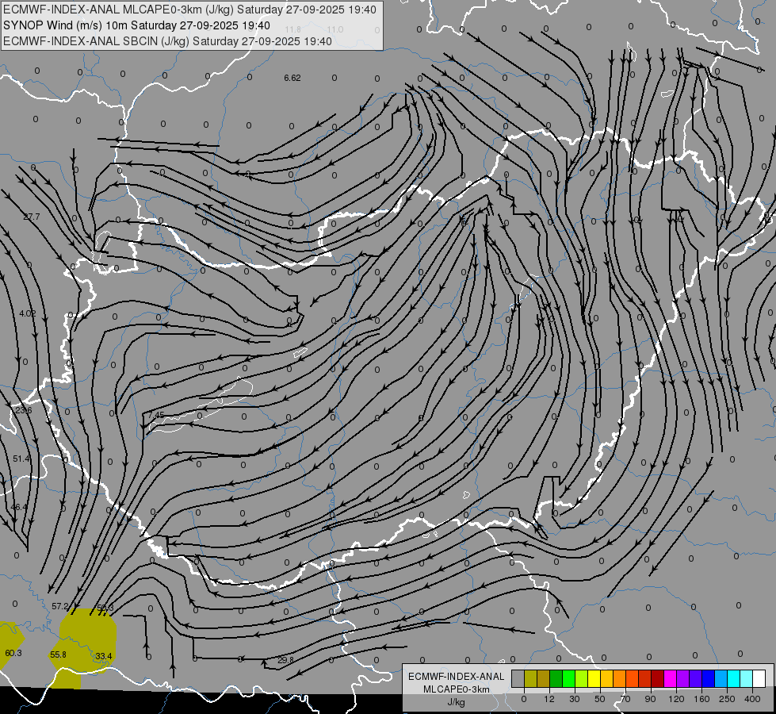Click the map value 46.4

point(19,507)
